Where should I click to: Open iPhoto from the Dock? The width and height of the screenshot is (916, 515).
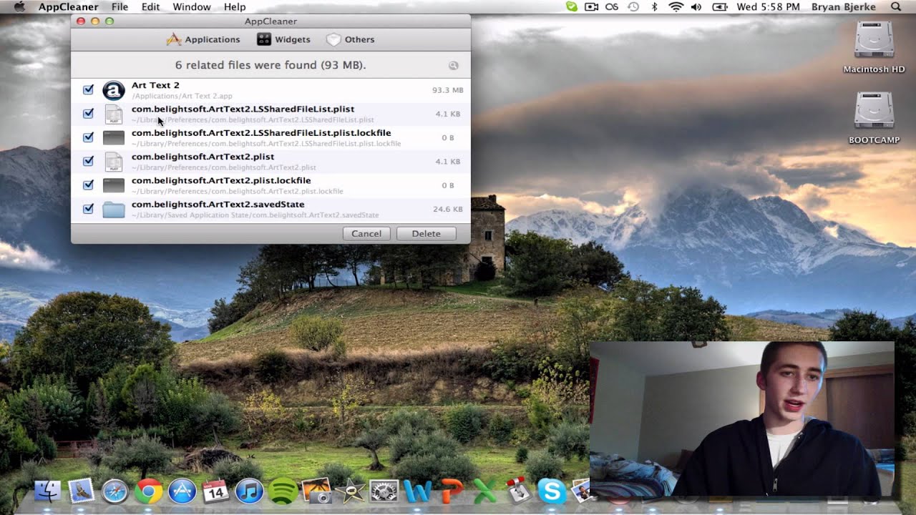click(316, 491)
